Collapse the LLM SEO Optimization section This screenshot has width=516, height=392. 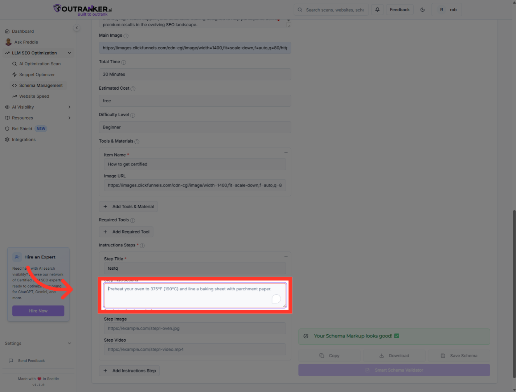pos(38,53)
